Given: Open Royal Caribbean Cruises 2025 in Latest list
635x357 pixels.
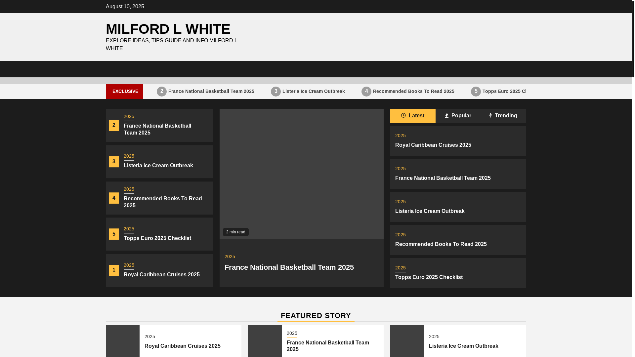Looking at the screenshot, I should click(433, 145).
